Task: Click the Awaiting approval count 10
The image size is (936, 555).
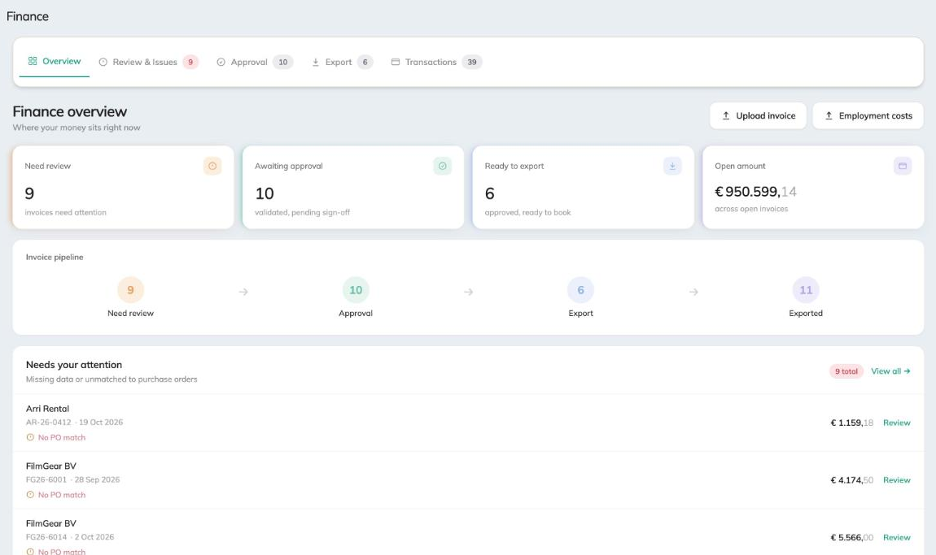Action: coord(265,193)
